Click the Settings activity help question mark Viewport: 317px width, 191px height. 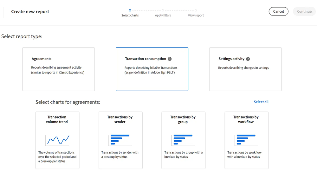click(x=248, y=59)
